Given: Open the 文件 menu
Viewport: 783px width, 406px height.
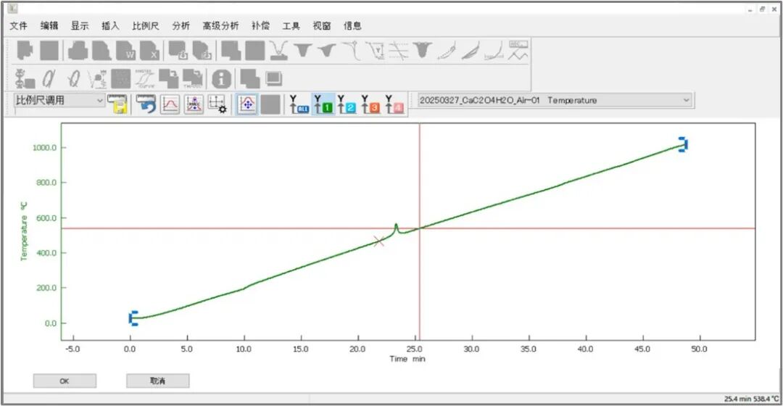Looking at the screenshot, I should [x=18, y=26].
